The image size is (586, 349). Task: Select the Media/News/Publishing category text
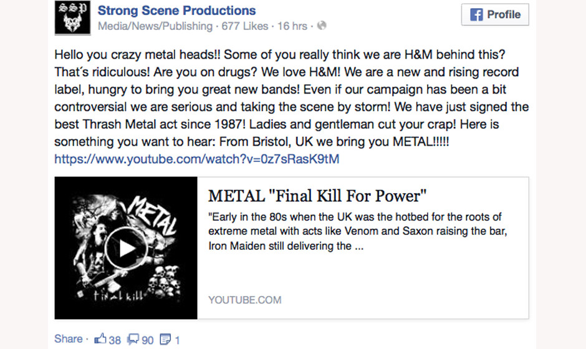point(155,26)
